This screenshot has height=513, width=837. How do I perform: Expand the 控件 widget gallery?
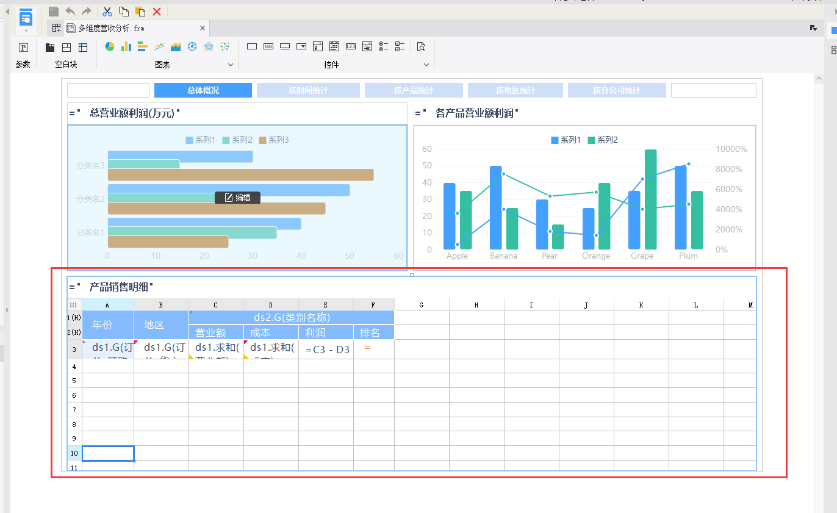click(x=426, y=65)
